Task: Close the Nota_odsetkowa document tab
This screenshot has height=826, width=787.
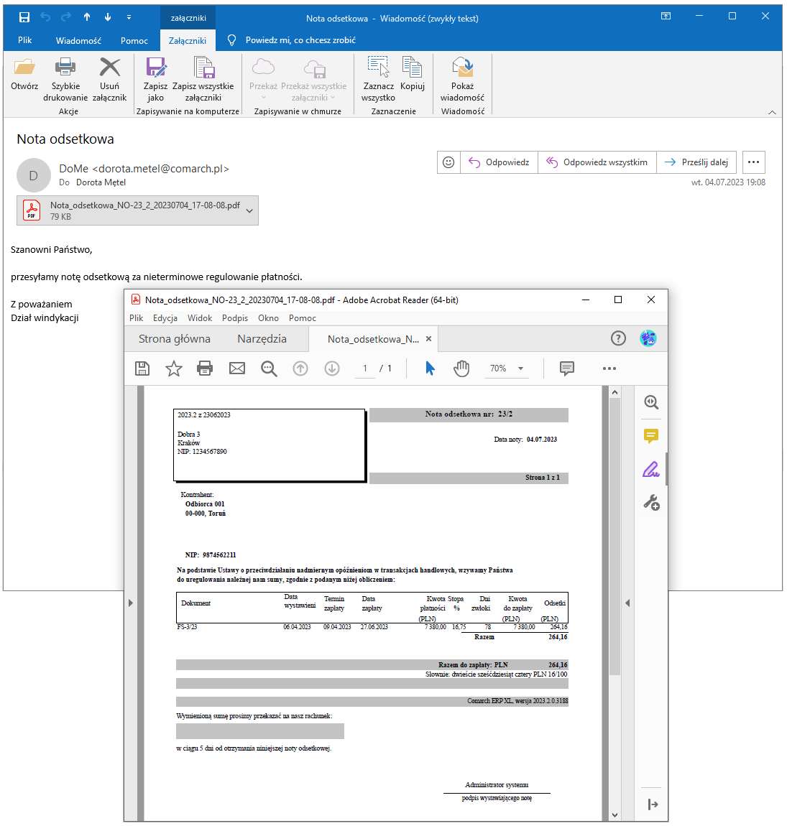Action: (x=428, y=339)
